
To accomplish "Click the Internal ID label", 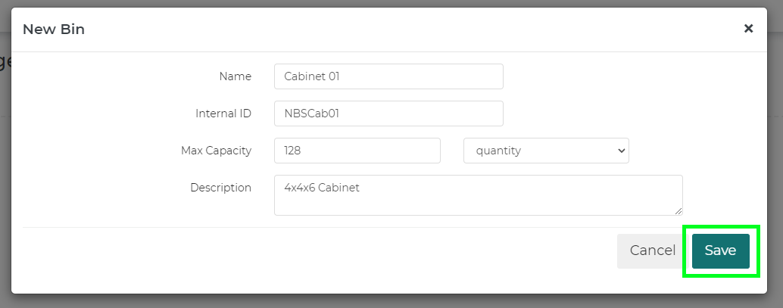I will [223, 114].
